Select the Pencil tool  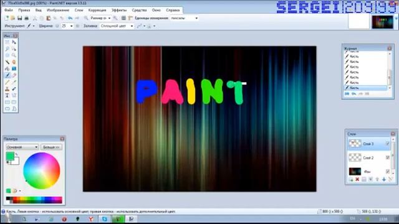tap(7, 82)
